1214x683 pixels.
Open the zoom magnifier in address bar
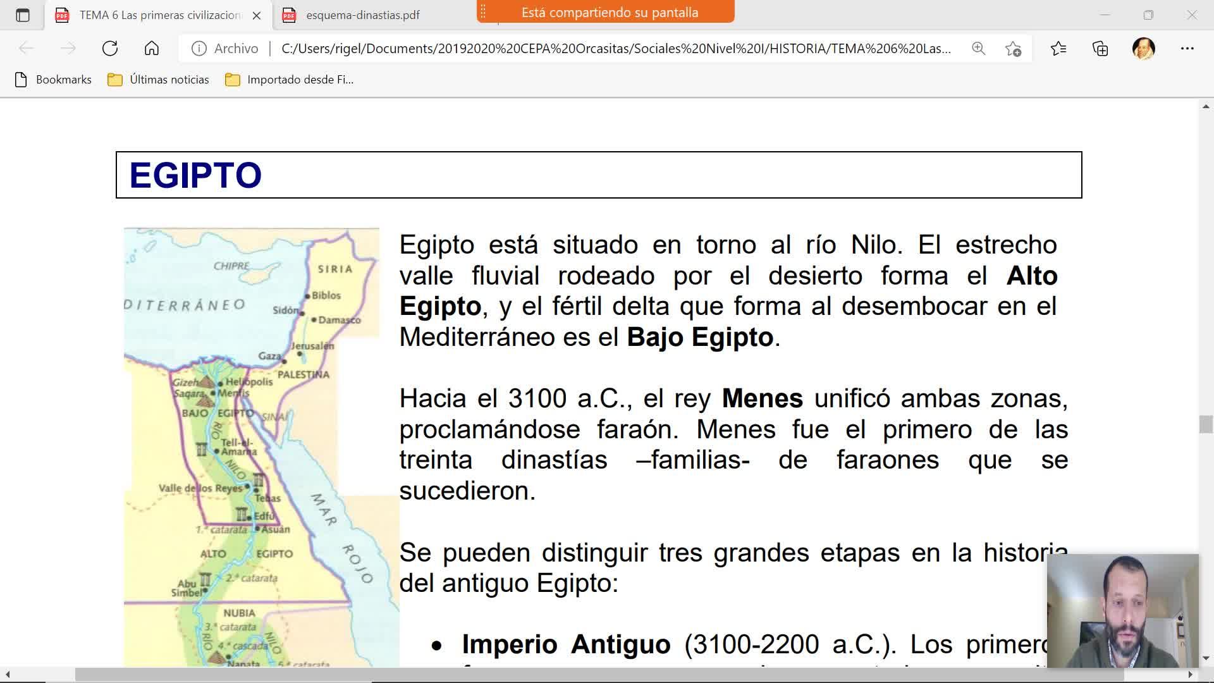click(978, 49)
